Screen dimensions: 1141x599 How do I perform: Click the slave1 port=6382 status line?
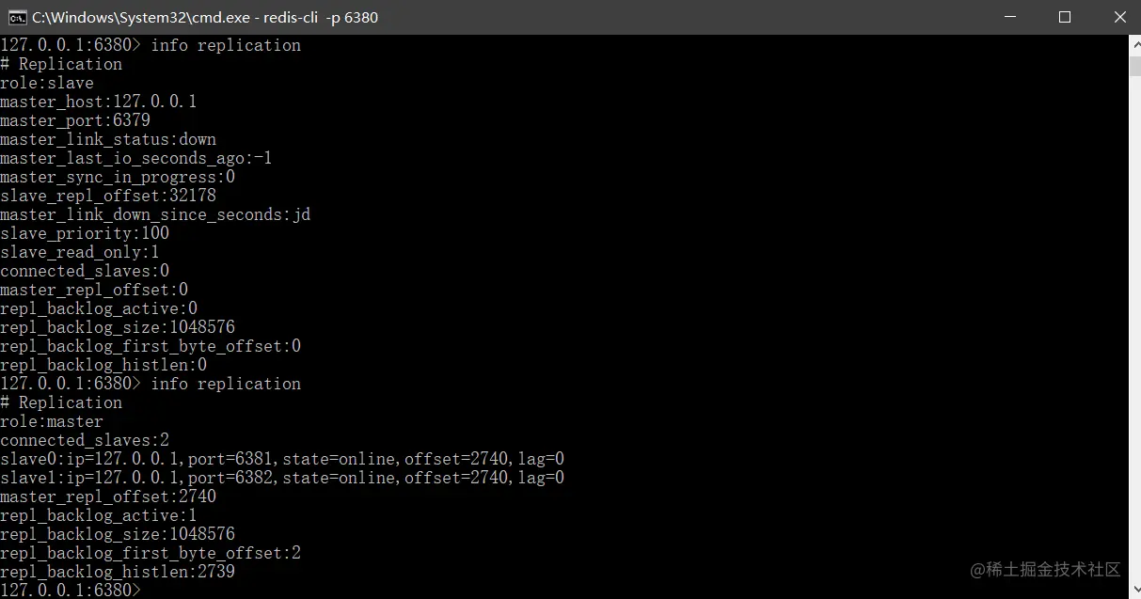(282, 478)
